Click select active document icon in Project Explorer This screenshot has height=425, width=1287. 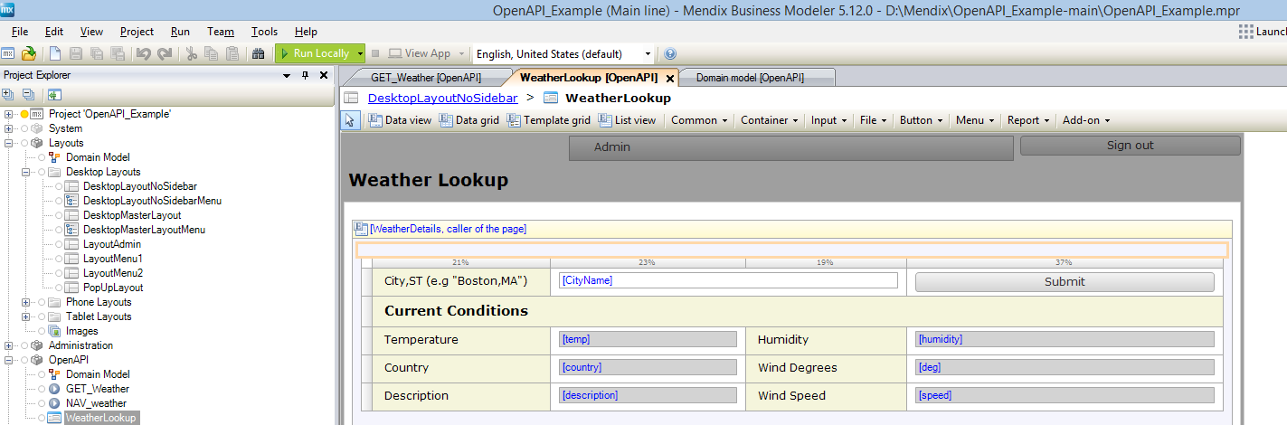click(54, 94)
